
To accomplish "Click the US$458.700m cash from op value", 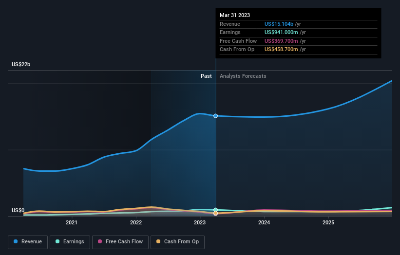I will pyautogui.click(x=281, y=50).
